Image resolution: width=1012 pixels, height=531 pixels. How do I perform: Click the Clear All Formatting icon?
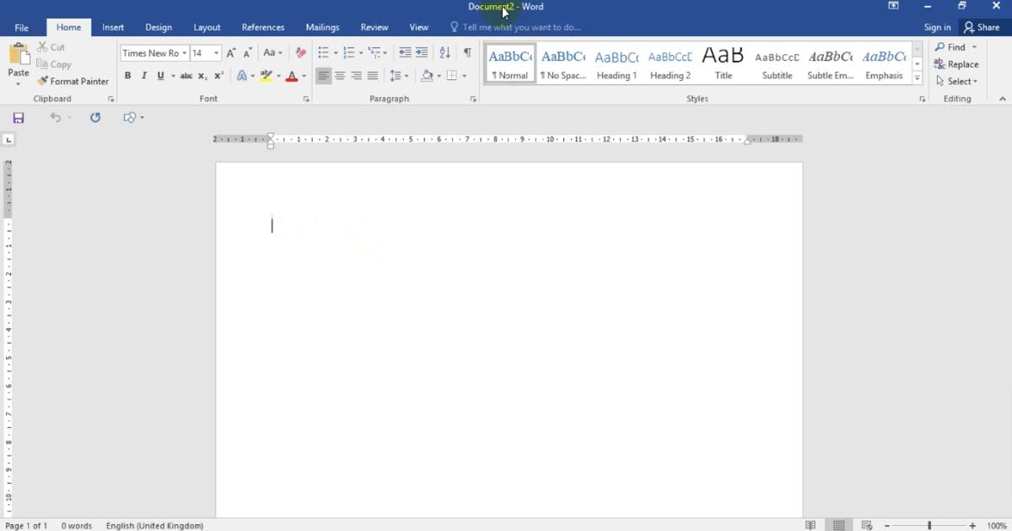tap(301, 53)
